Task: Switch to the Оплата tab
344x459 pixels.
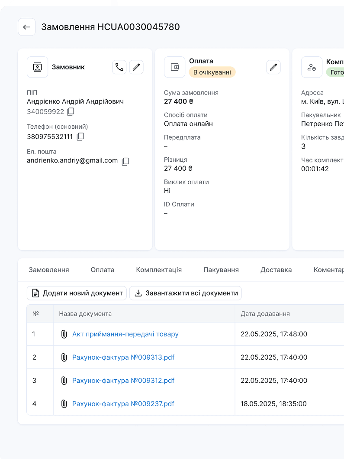Action: click(102, 270)
